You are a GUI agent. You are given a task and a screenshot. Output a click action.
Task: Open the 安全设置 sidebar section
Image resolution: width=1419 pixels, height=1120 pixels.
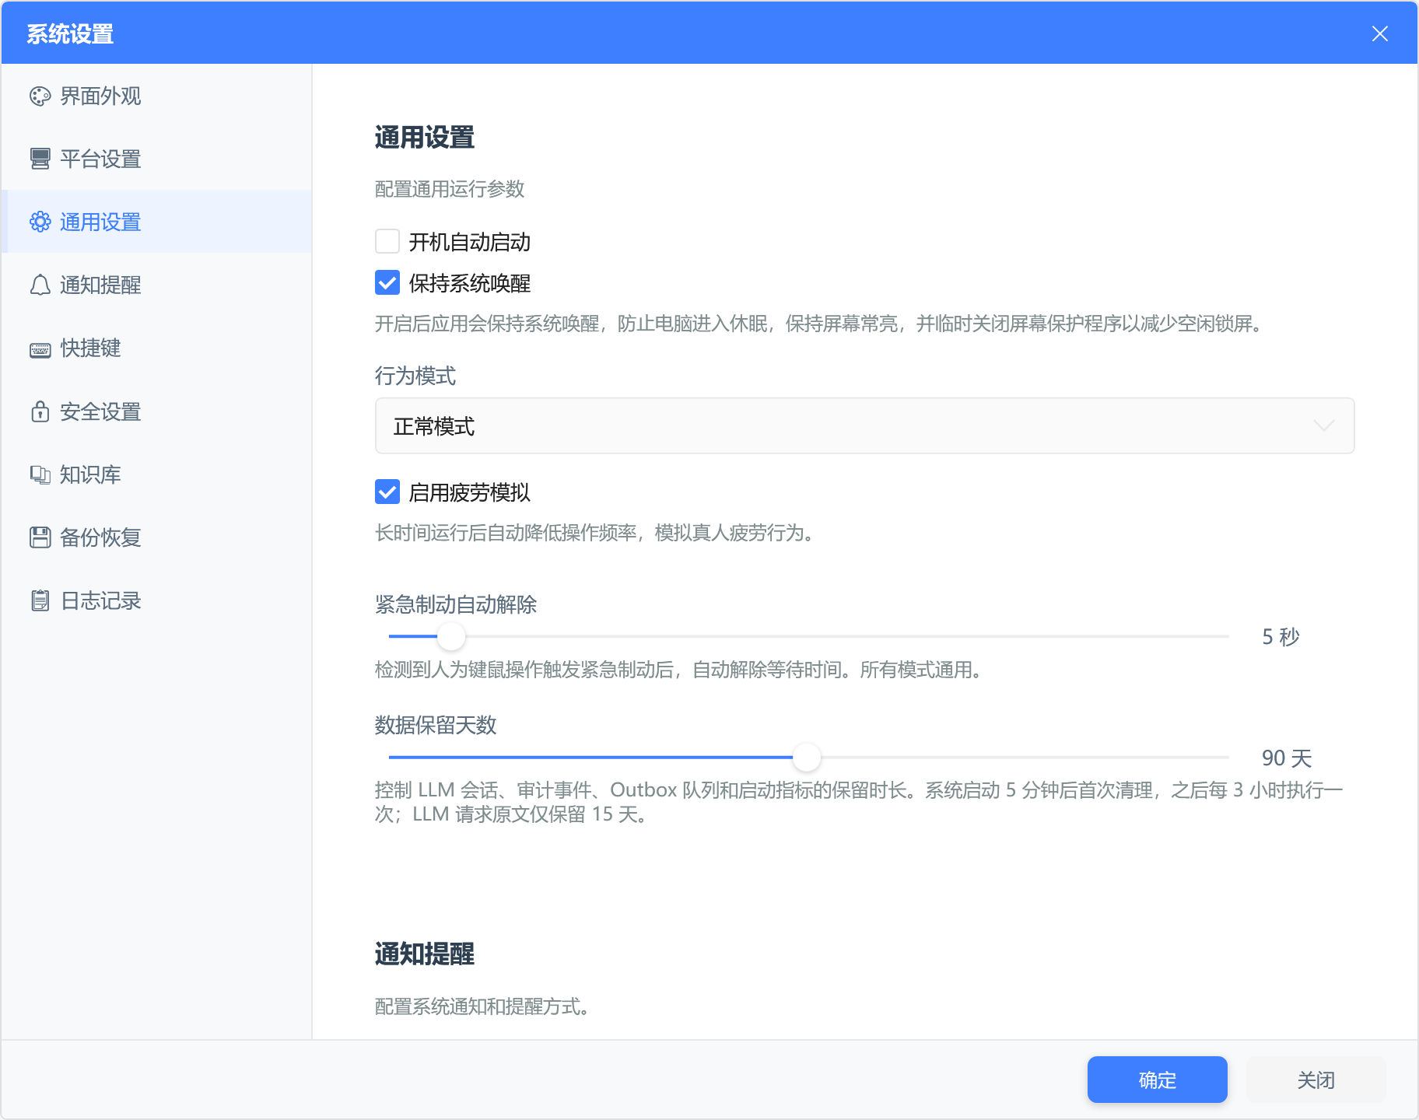pos(156,411)
